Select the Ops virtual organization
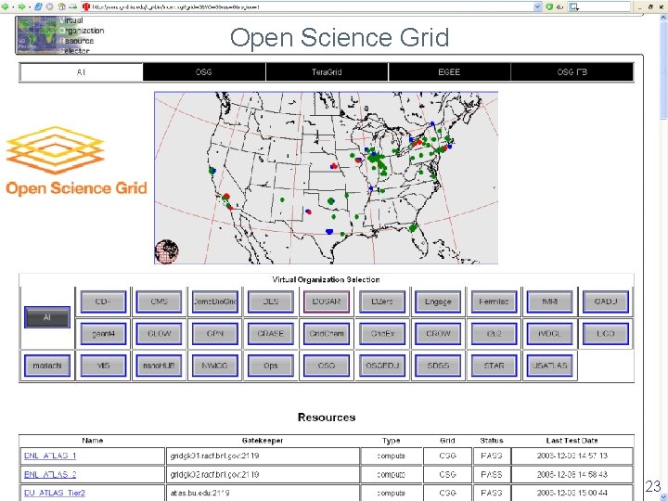 pyautogui.click(x=271, y=366)
